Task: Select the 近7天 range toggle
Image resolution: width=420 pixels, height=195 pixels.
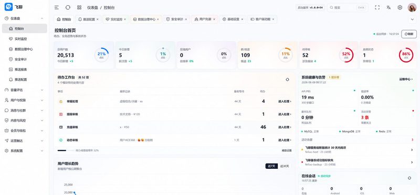Action: point(271,166)
